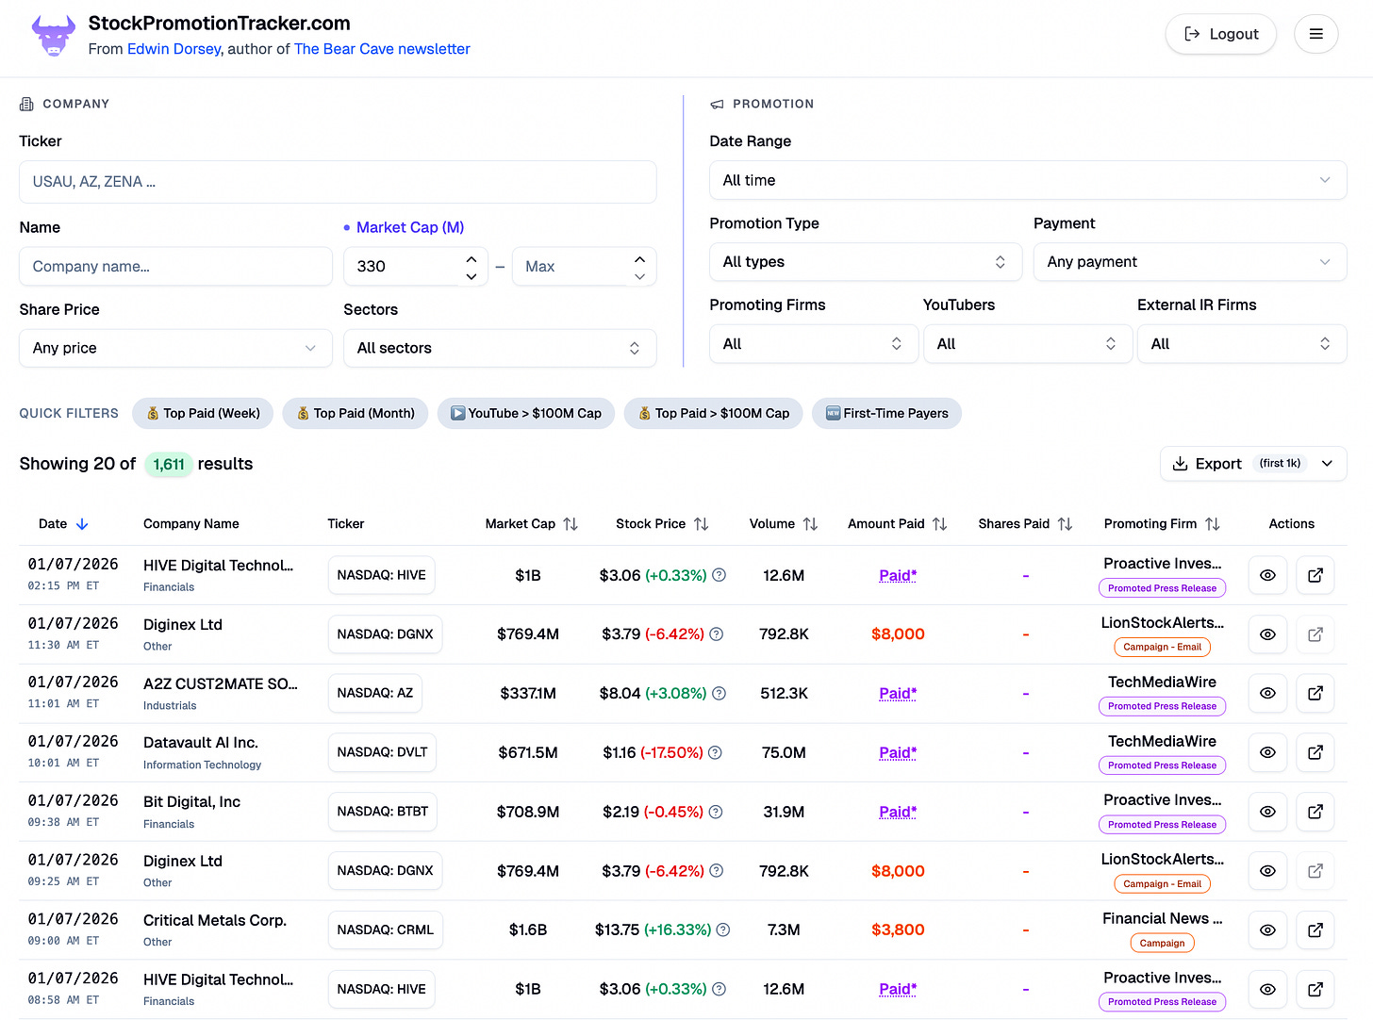Open external link for Bit Digital row
The image size is (1373, 1020).
pos(1315,812)
